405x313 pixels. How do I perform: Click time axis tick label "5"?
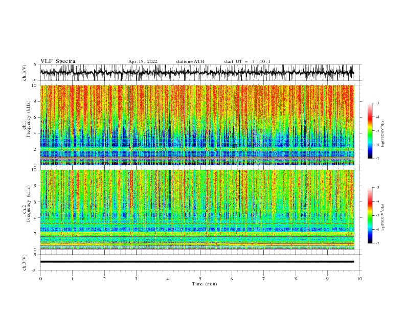200,279
